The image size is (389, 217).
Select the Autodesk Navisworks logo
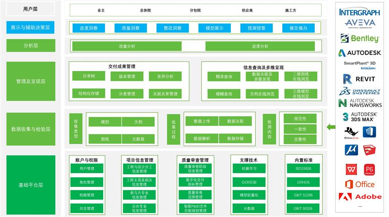(x=360, y=103)
